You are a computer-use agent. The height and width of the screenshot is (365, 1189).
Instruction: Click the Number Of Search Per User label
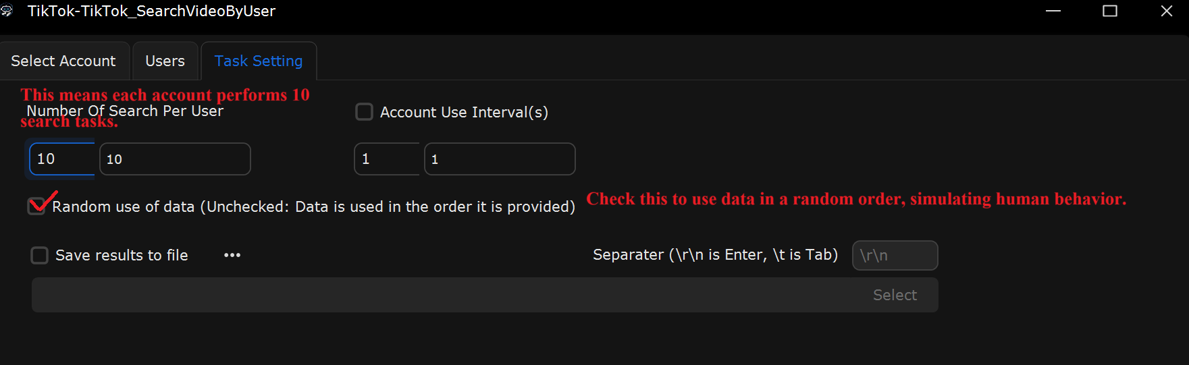click(x=125, y=111)
